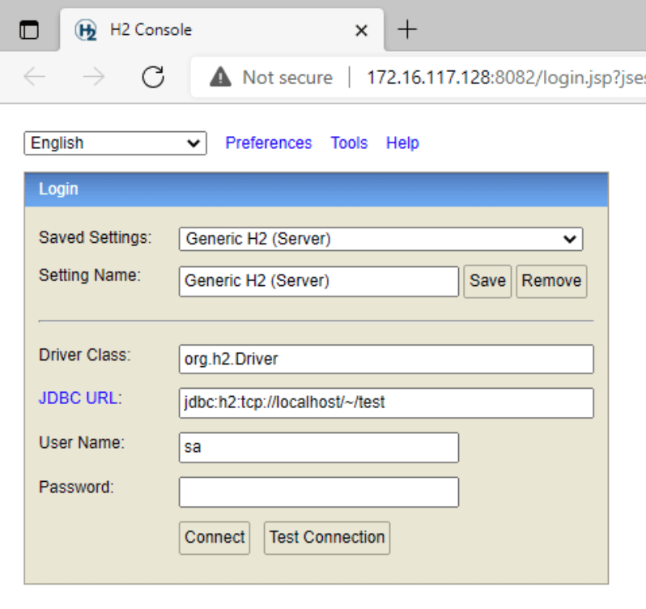646x609 pixels.
Task: Click the Password input field
Action: pyautogui.click(x=319, y=492)
